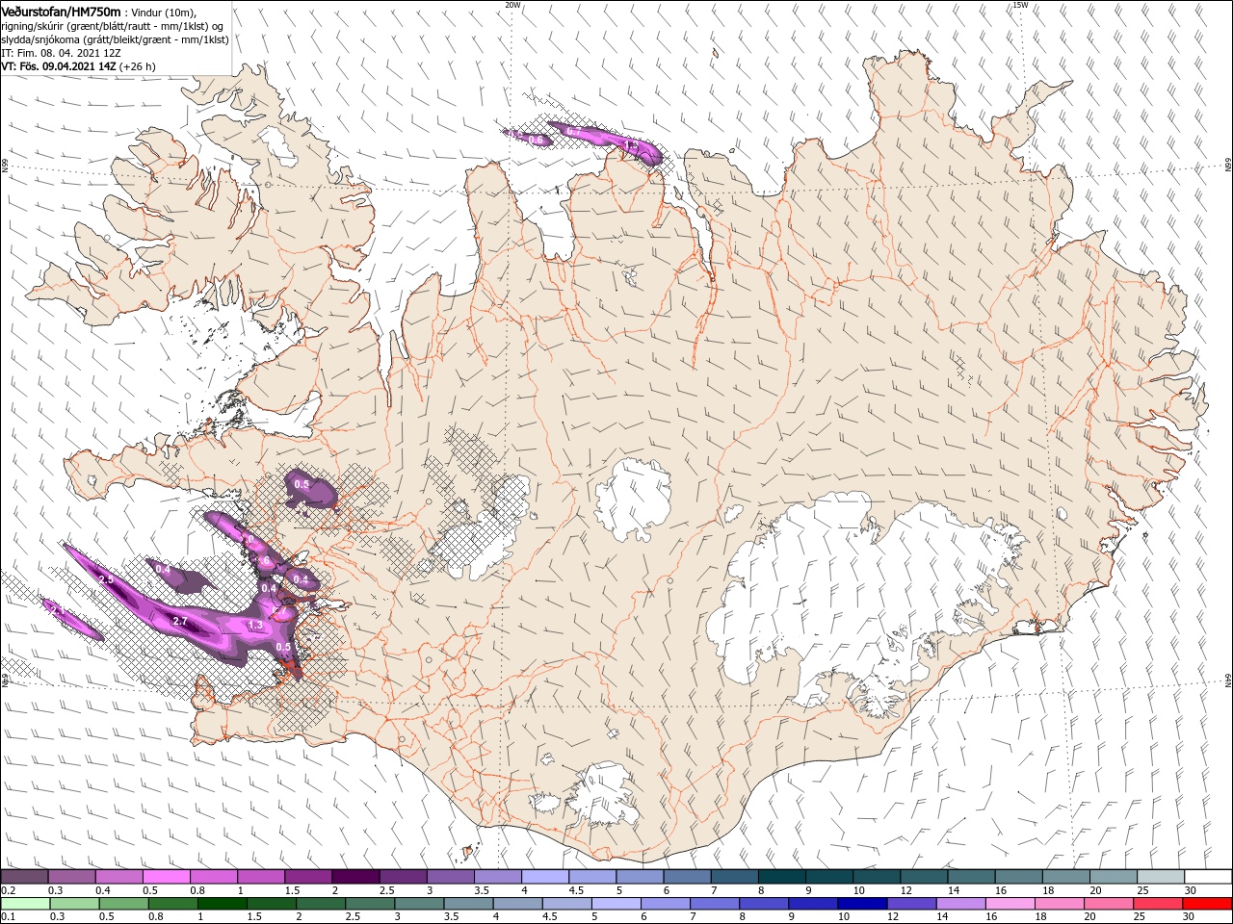The height and width of the screenshot is (924, 1233).
Task: Click the bright red rain swatch after 30
Action: [1207, 903]
